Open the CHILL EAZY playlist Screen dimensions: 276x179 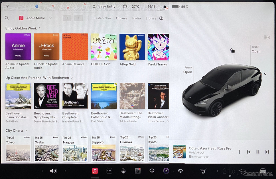click(104, 47)
